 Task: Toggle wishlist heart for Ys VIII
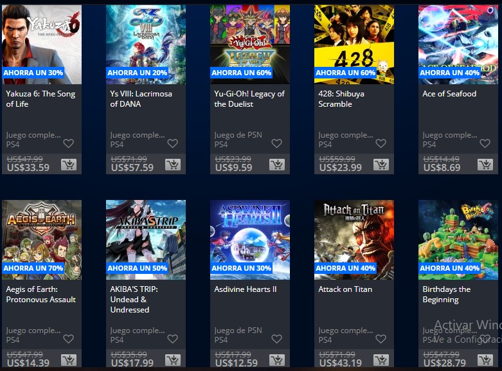(172, 143)
